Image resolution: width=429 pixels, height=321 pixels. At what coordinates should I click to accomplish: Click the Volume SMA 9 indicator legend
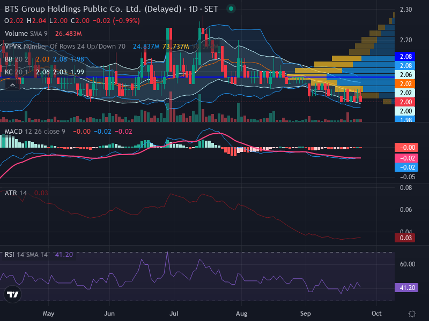tap(26, 34)
